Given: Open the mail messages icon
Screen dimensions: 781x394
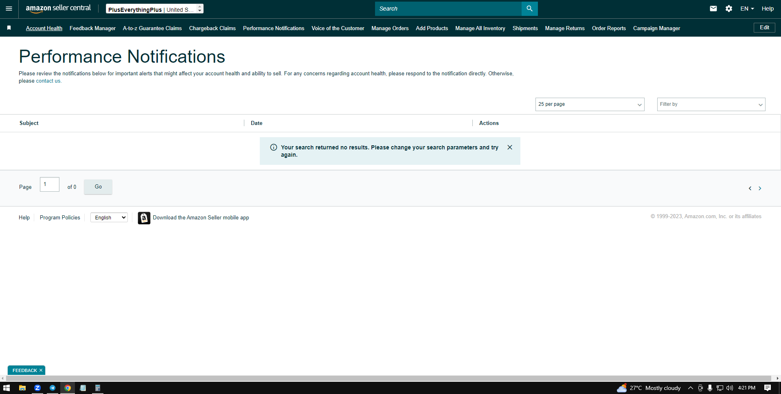Looking at the screenshot, I should [x=713, y=9].
